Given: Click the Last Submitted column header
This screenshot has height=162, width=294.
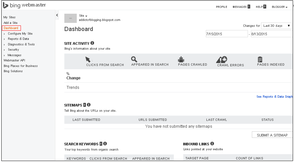Looking at the screenshot, I should (x=86, y=120).
